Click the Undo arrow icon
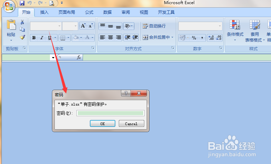The height and width of the screenshot is (164, 271). click(x=30, y=3)
